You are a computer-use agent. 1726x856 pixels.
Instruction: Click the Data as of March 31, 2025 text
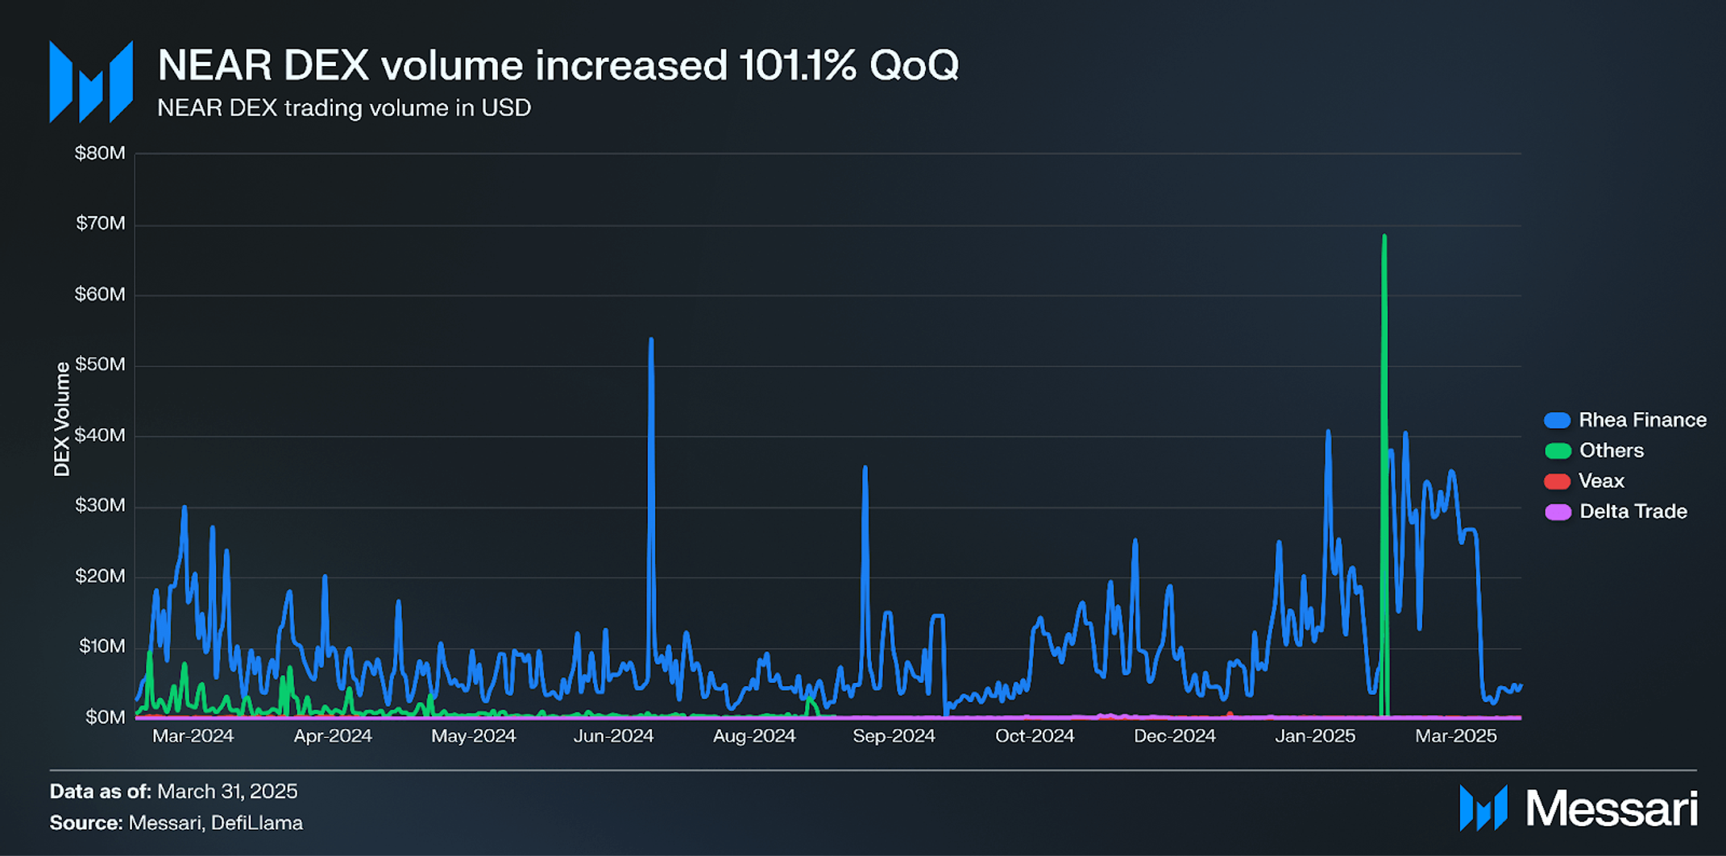click(x=173, y=792)
